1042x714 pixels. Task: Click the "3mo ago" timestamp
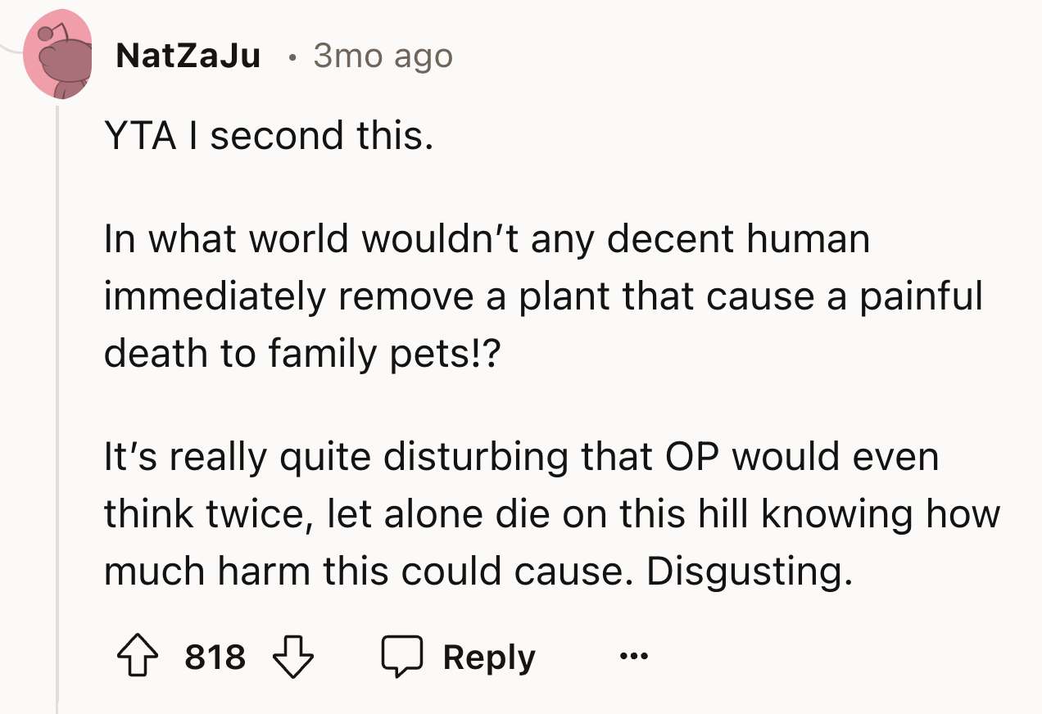[383, 56]
